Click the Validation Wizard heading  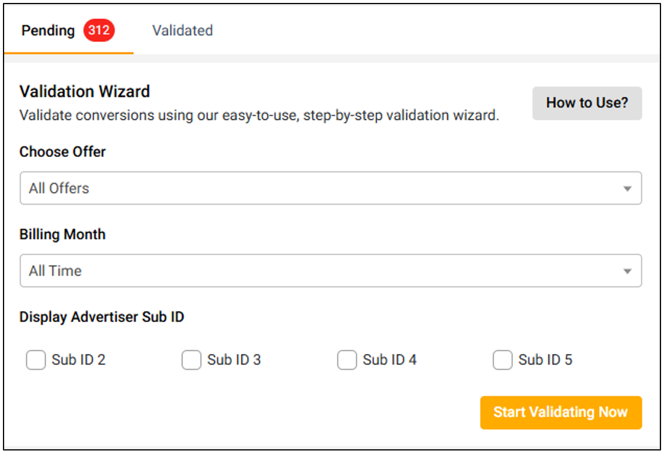[85, 92]
